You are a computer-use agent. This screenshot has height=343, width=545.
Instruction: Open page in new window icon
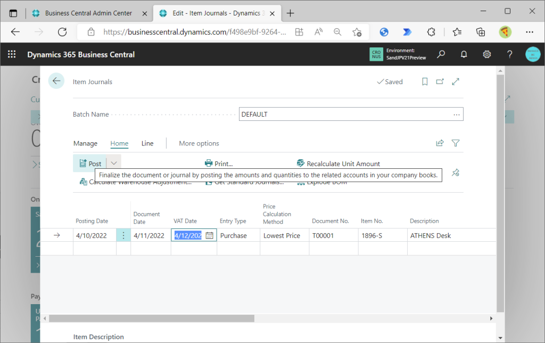point(440,81)
